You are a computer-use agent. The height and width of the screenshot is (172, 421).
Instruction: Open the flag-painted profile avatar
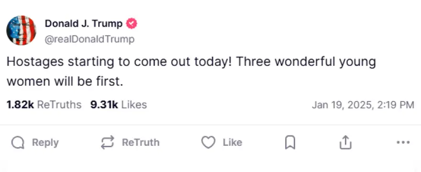point(21,30)
